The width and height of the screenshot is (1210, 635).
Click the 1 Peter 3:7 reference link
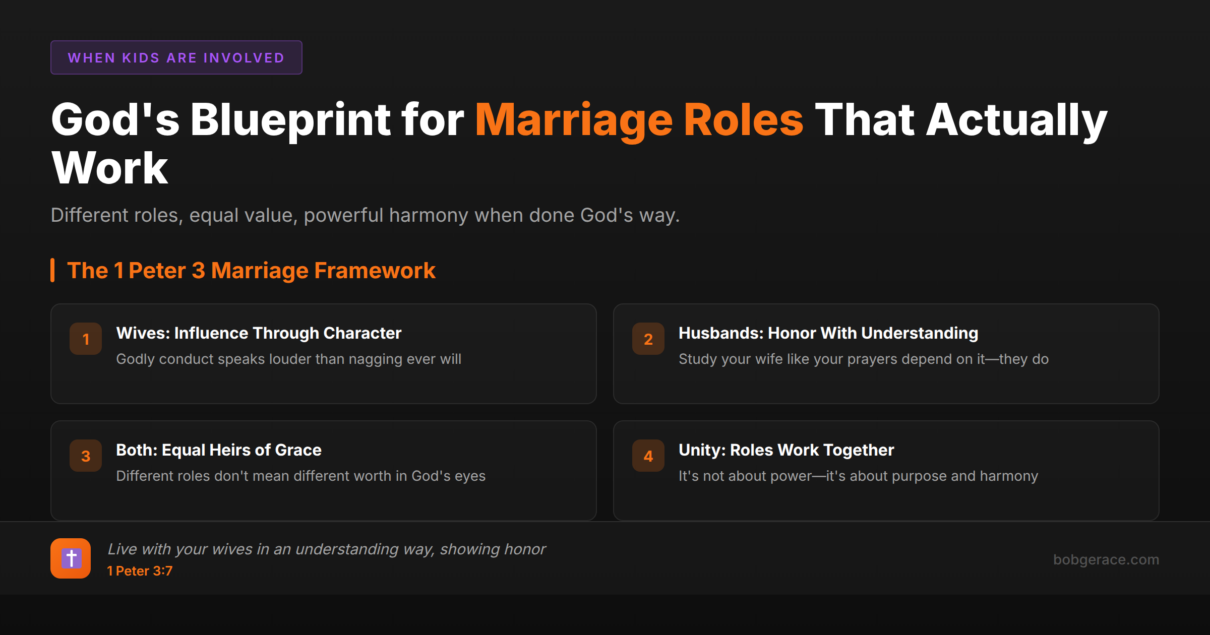tap(140, 571)
